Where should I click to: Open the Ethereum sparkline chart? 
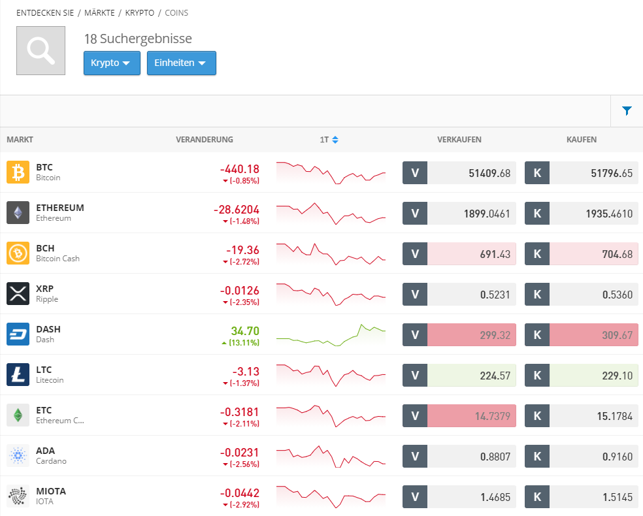331,214
